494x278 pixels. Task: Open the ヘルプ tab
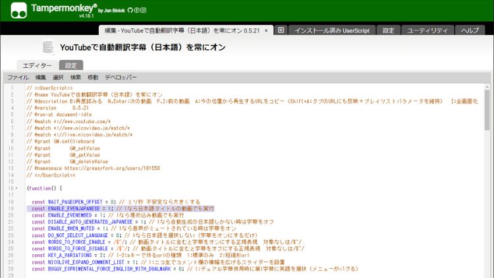pyautogui.click(x=470, y=30)
